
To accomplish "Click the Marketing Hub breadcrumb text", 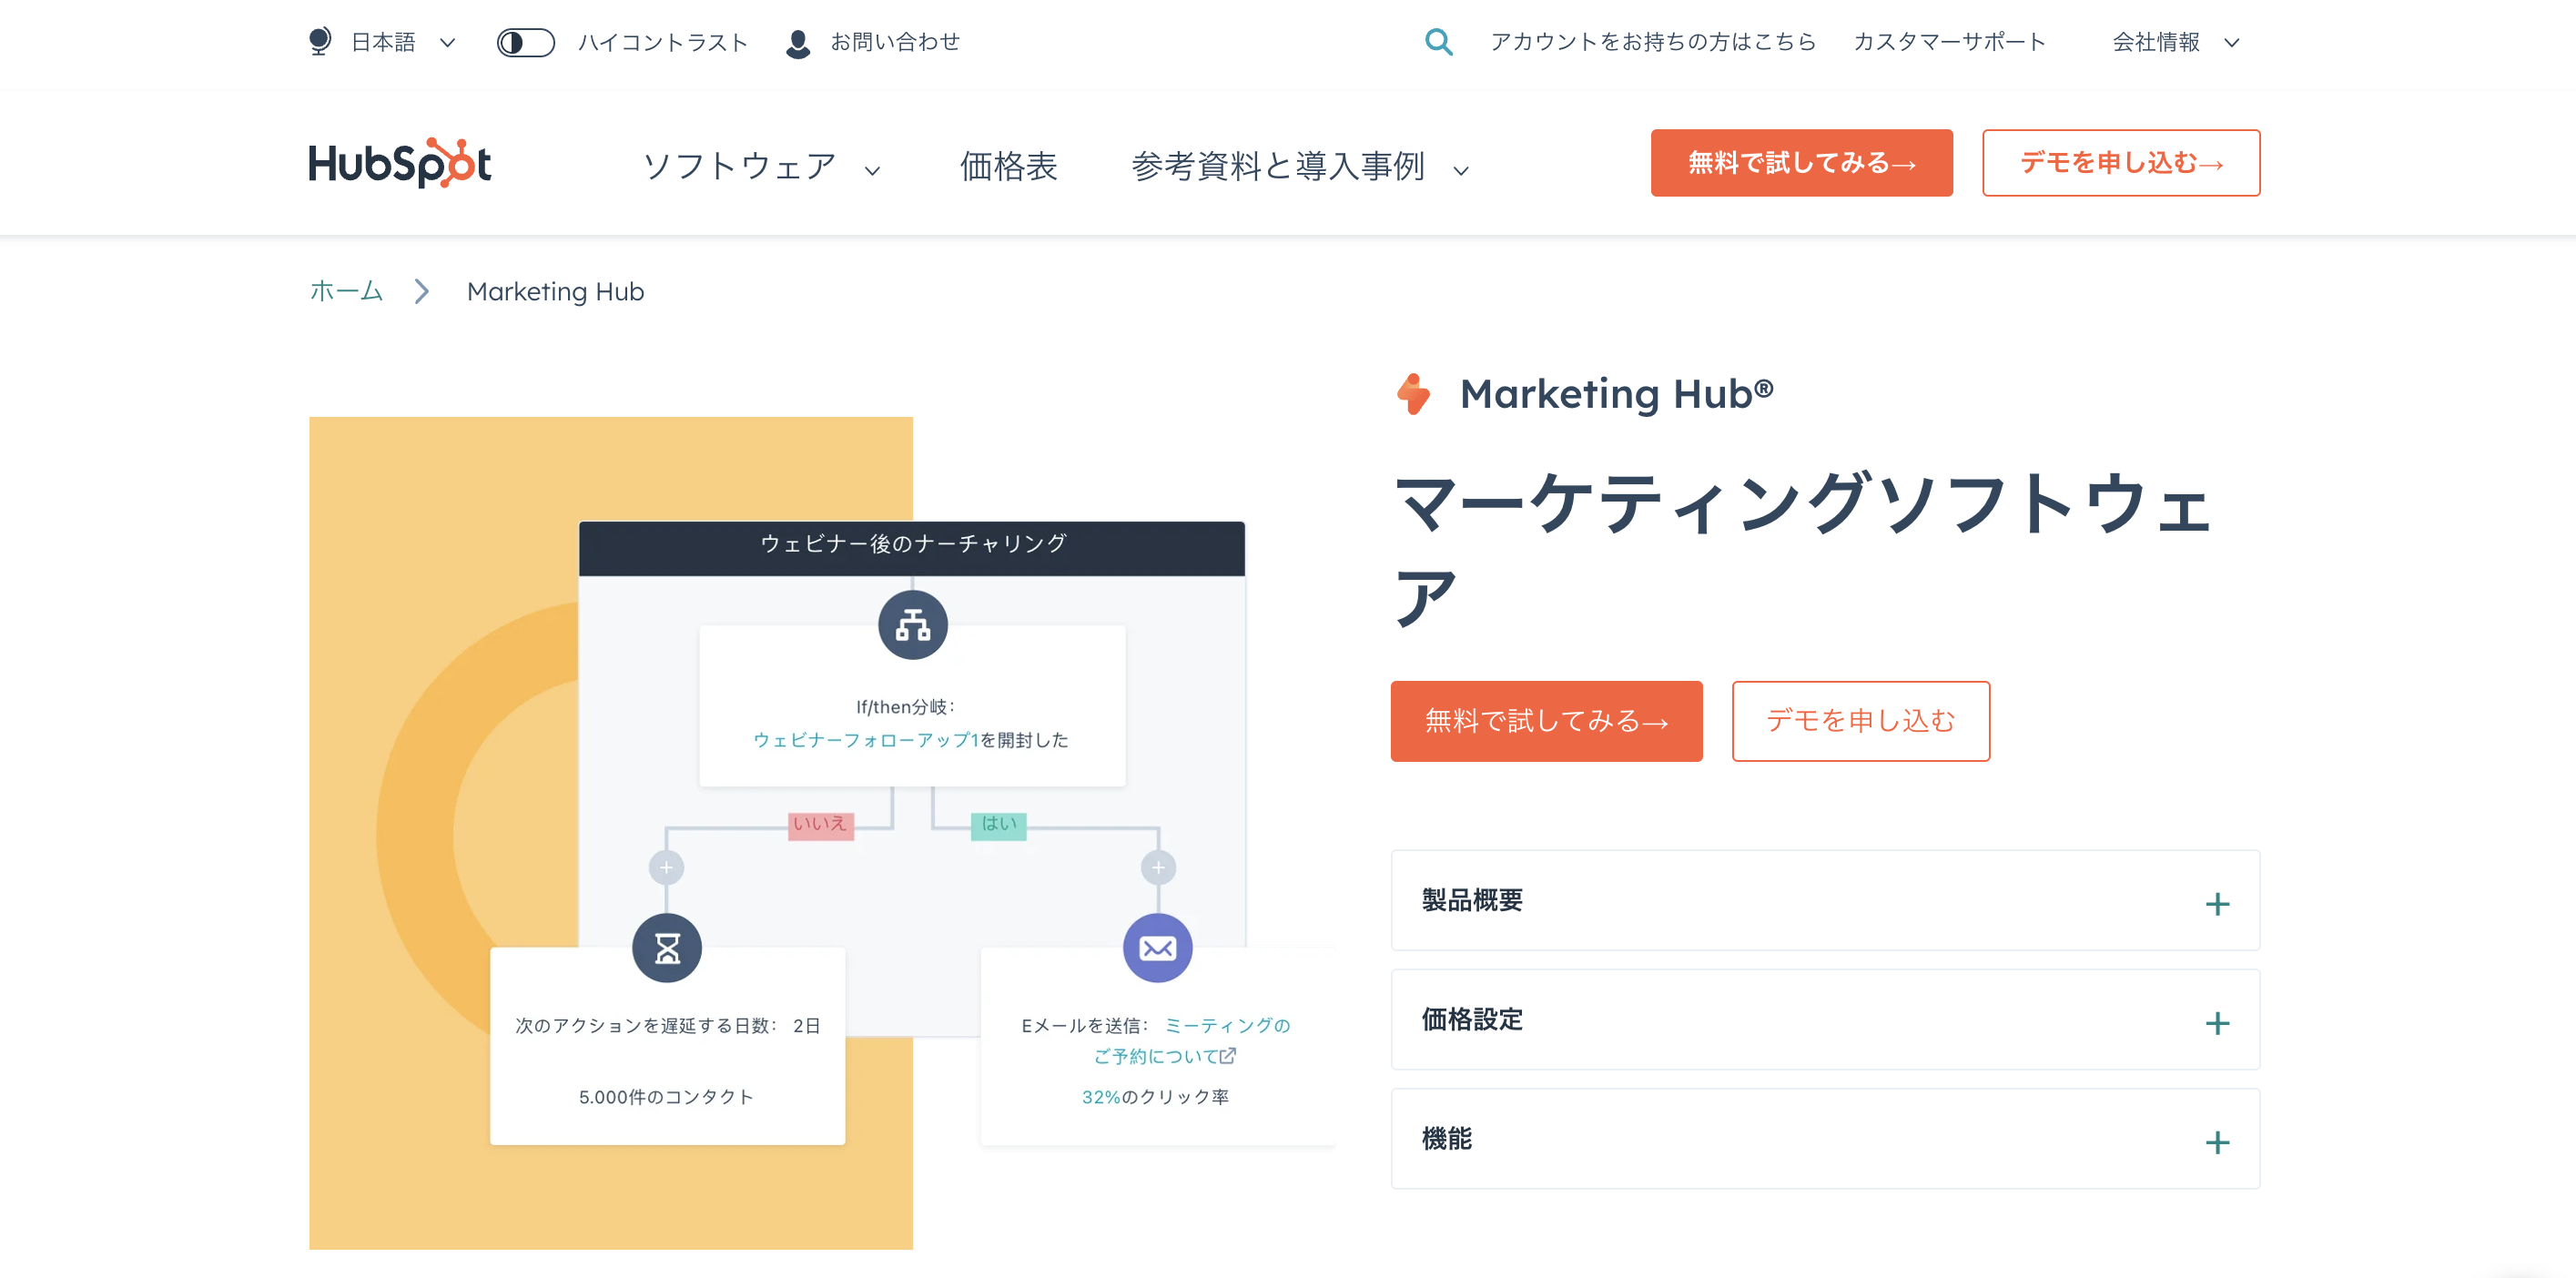I will click(x=555, y=291).
